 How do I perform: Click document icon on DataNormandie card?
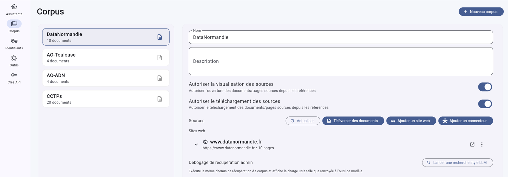(160, 37)
